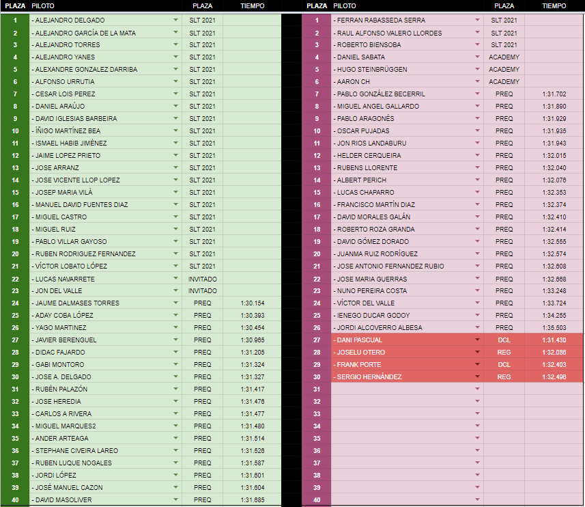
Task: Select the GABI MONTORO cell
Action: point(106,365)
